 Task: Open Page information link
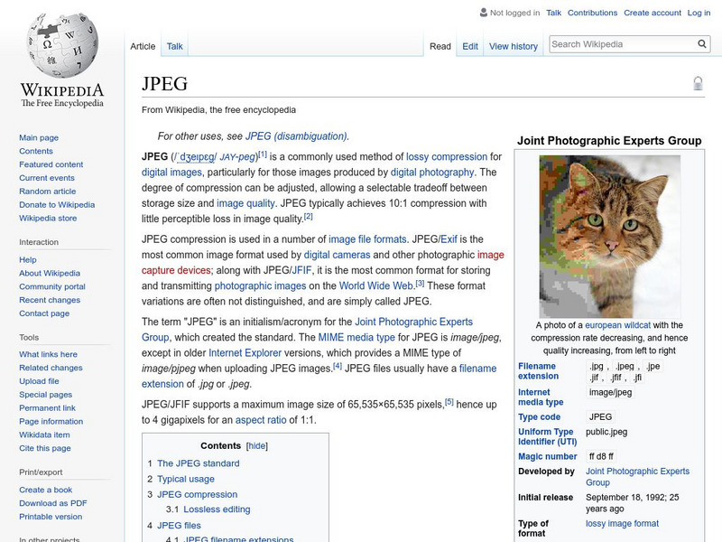pos(51,421)
